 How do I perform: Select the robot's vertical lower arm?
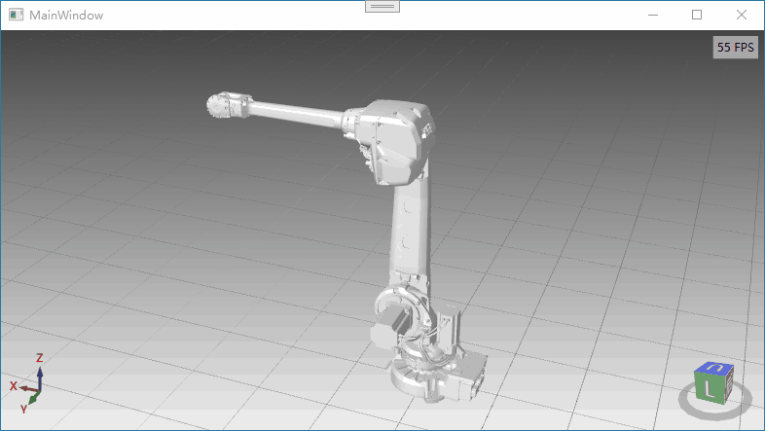pos(411,233)
